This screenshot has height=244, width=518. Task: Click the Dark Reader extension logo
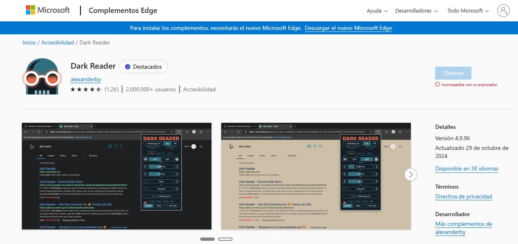(42, 77)
